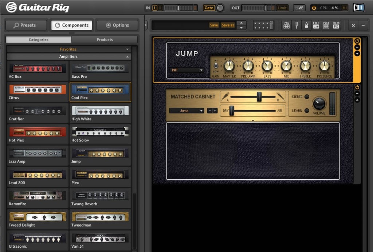Select the Citrus amplifier
The height and width of the screenshot is (252, 373).
coord(38,92)
